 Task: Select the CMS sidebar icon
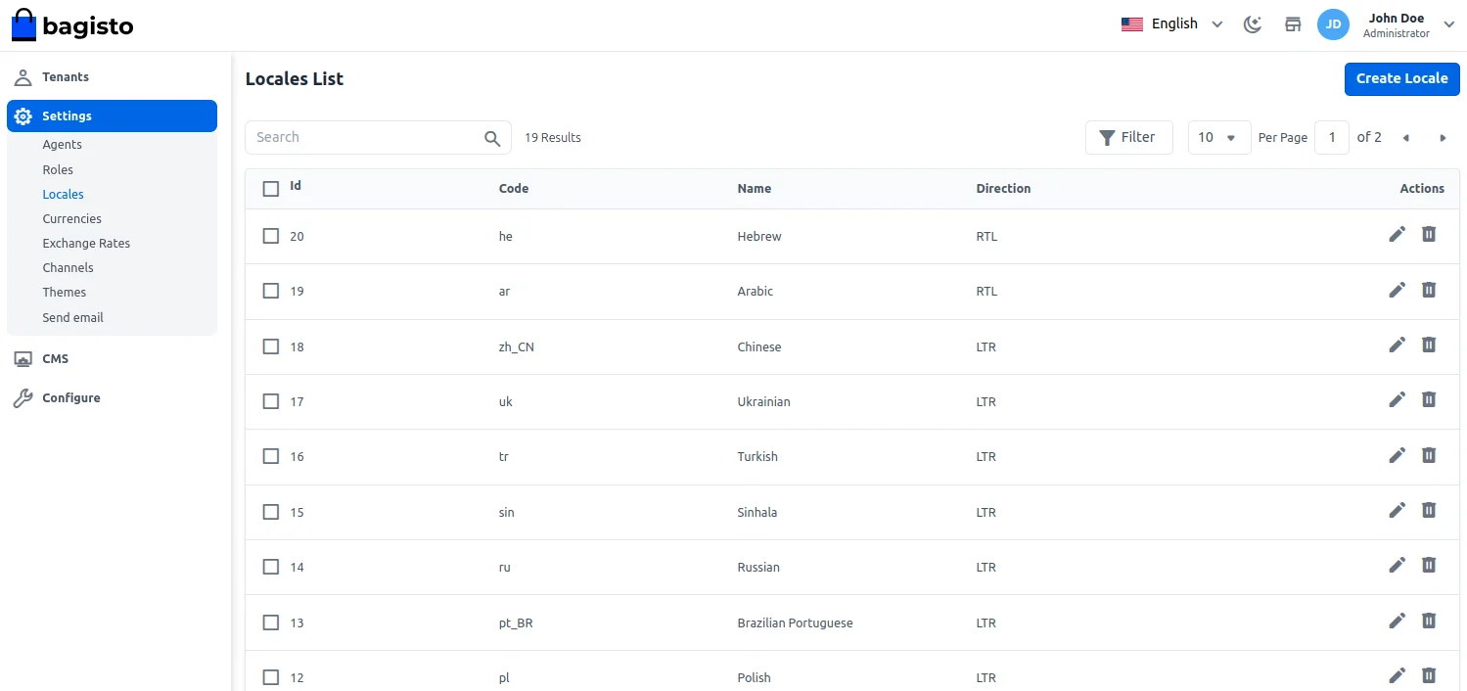tap(23, 358)
